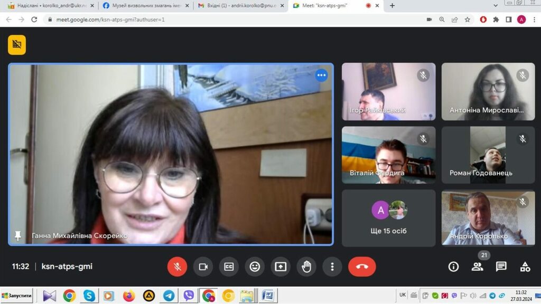Image resolution: width=541 pixels, height=304 pixels.
Task: Select Андрій Королько video thumbnail
Action: 480,218
